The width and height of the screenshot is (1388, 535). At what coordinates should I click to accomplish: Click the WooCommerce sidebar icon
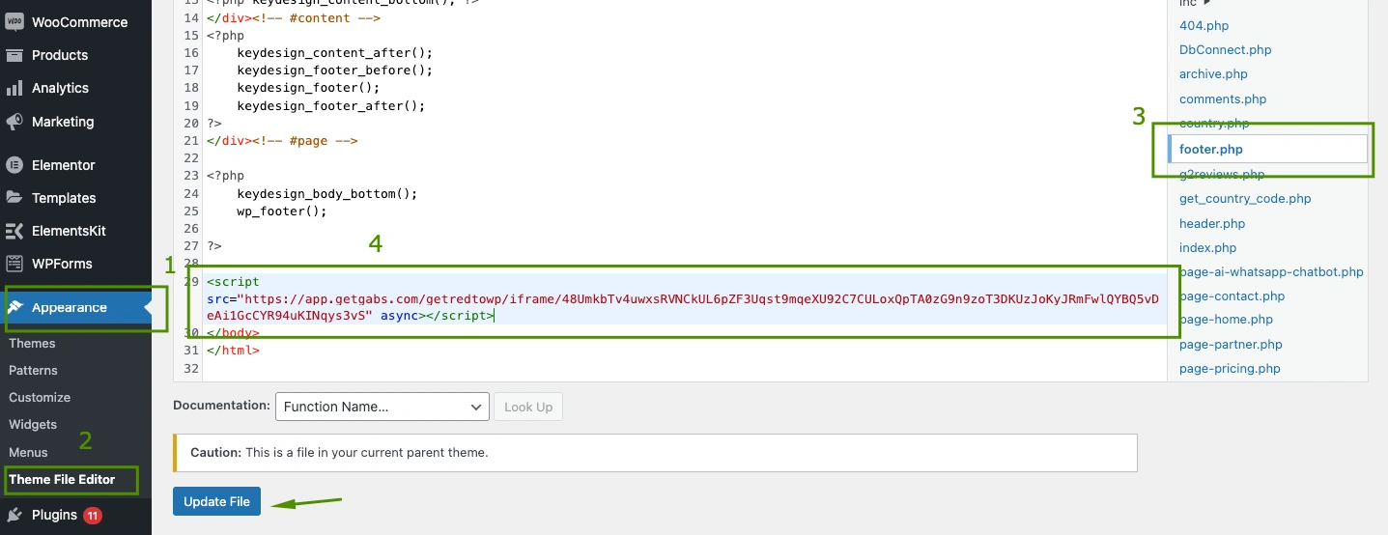(x=14, y=22)
